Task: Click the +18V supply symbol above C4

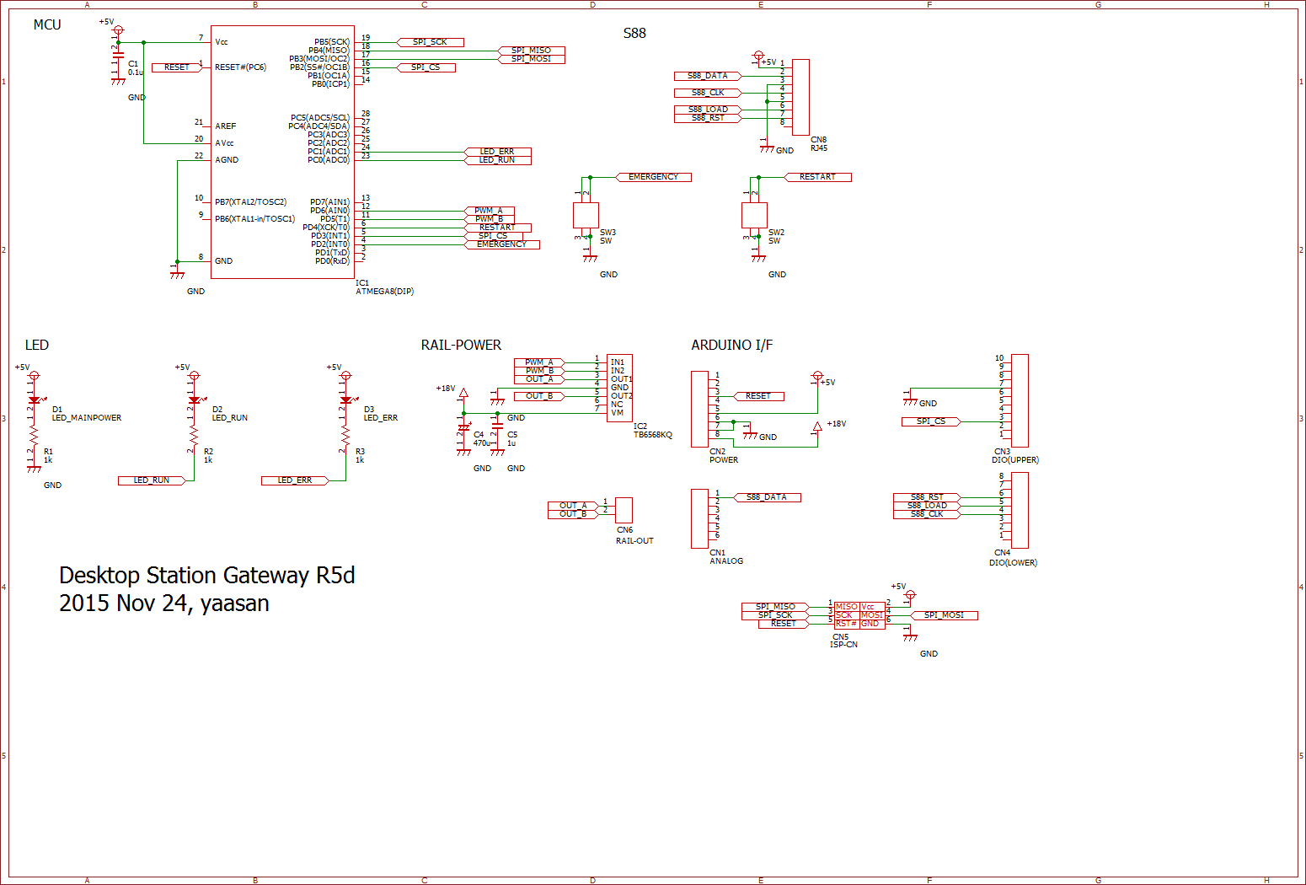Action: point(463,392)
